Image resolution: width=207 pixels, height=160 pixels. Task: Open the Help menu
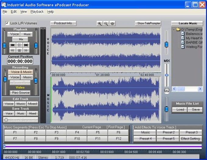(x=51, y=12)
